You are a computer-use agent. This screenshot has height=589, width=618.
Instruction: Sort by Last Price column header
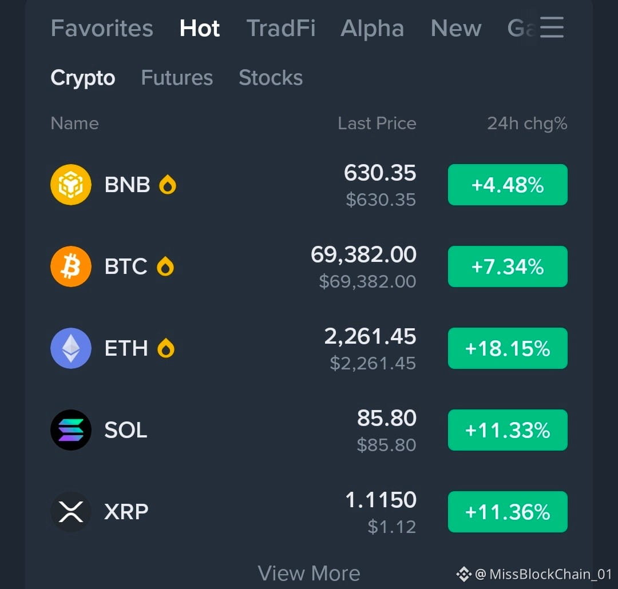[377, 124]
